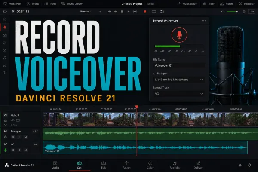Open the Mixer panel

[209, 3]
